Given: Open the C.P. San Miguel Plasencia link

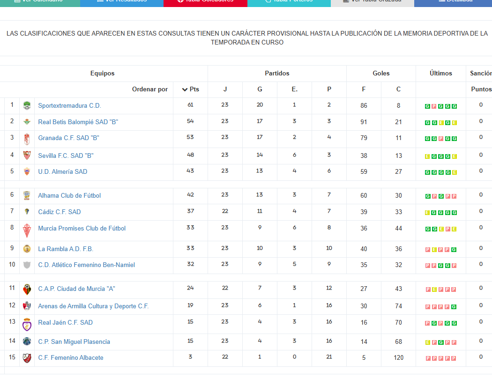Looking at the screenshot, I should click(x=74, y=342).
